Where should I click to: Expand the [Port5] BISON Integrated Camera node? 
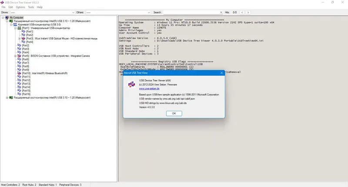[15, 56]
